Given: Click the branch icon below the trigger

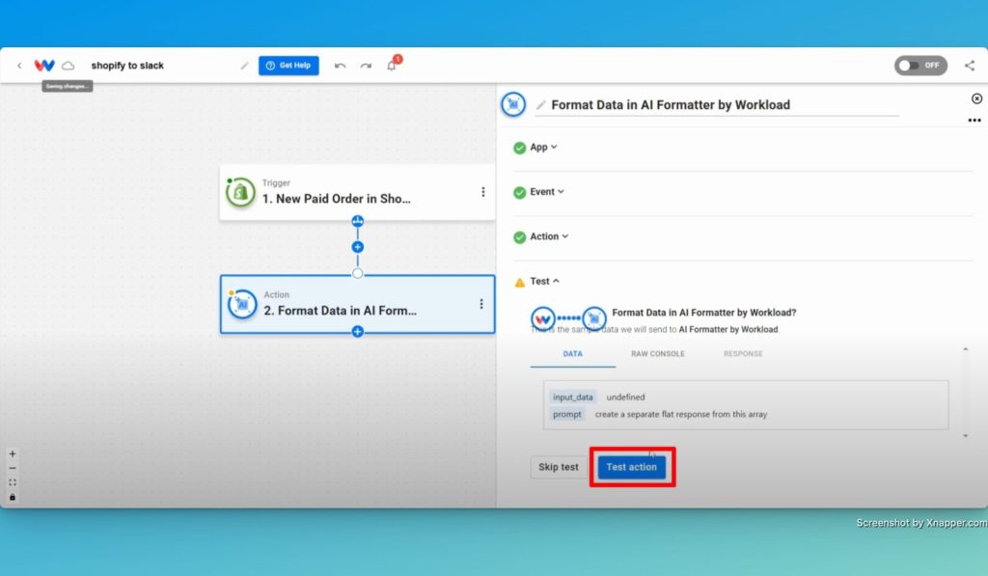Looking at the screenshot, I should (x=357, y=221).
